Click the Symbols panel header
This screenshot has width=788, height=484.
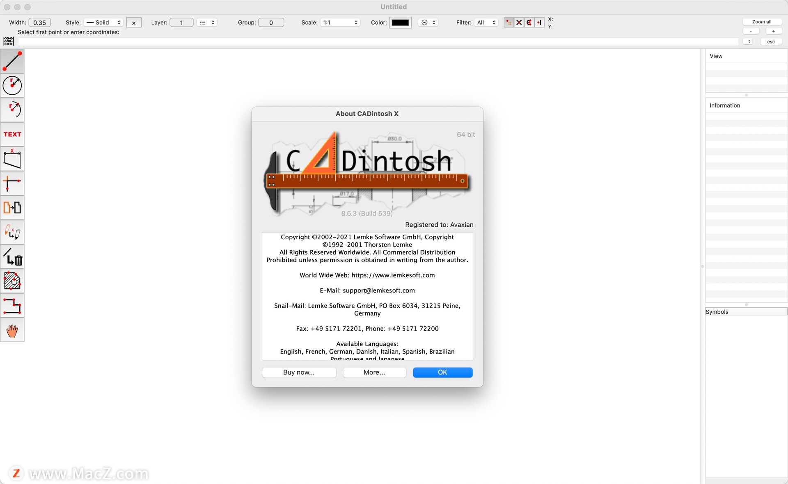746,312
